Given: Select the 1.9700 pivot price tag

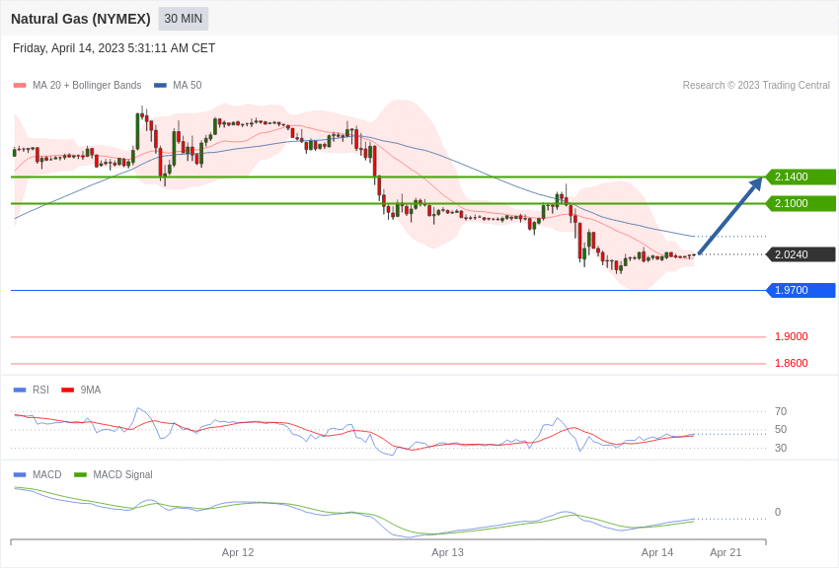Looking at the screenshot, I should point(801,290).
